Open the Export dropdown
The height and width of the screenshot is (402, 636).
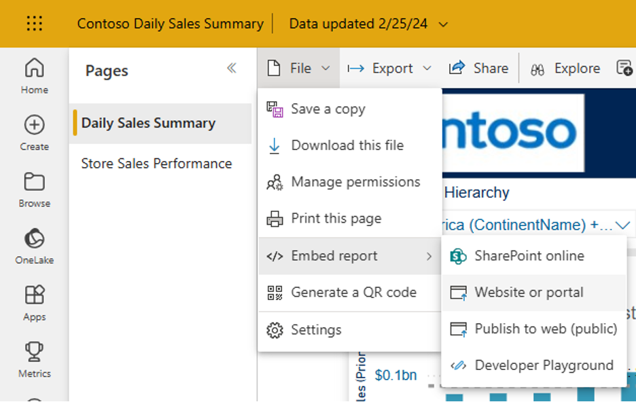[389, 68]
